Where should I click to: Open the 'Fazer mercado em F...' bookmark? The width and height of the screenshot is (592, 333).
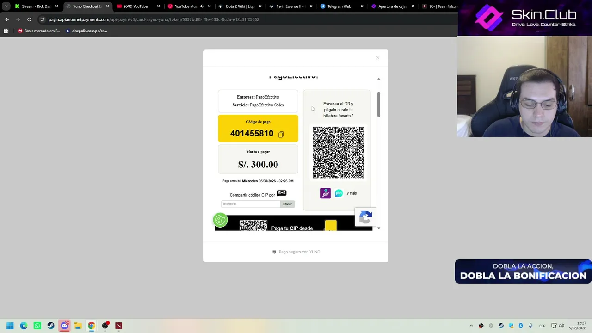tap(39, 31)
